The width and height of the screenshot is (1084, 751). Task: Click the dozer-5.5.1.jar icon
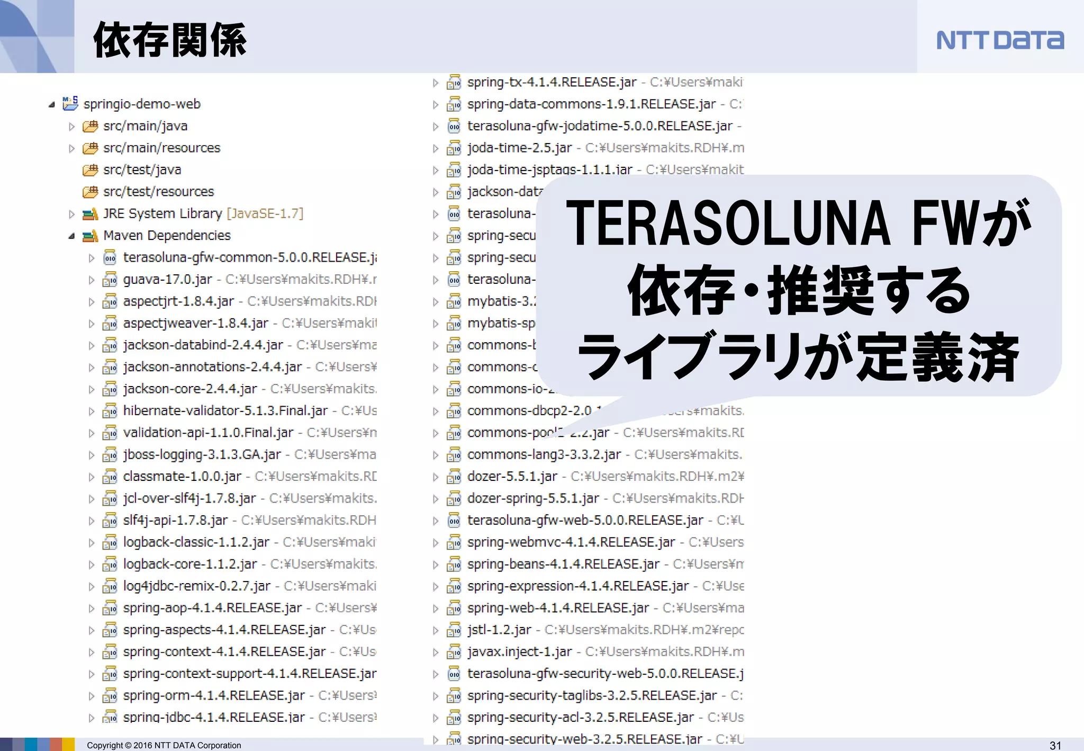point(454,477)
